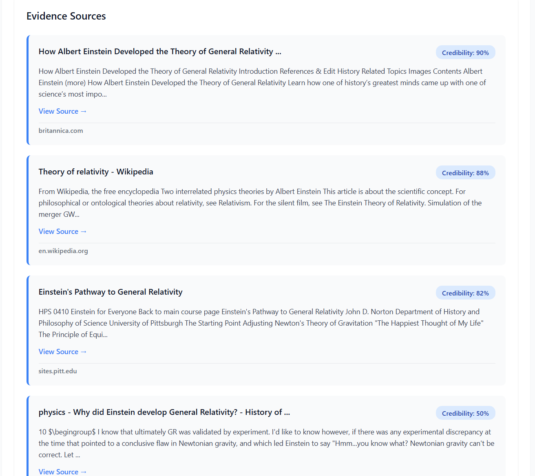Open the Britannica article title about Einstein
This screenshot has height=476, width=535.
tap(160, 52)
